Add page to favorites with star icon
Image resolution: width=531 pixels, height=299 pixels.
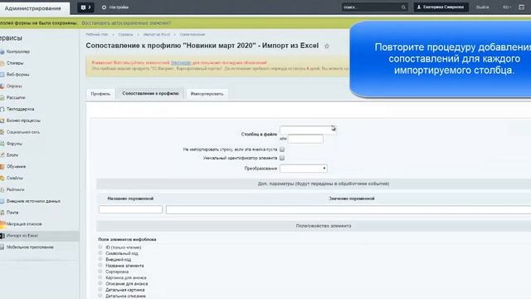[x=327, y=47]
